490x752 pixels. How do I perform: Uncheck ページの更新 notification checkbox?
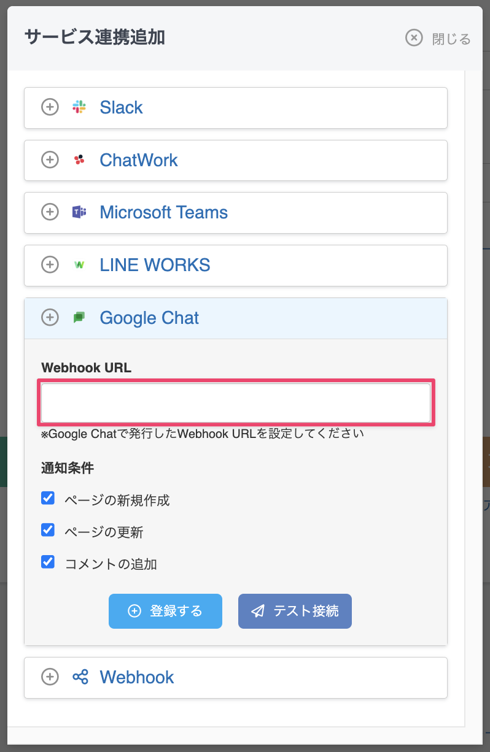click(x=48, y=529)
